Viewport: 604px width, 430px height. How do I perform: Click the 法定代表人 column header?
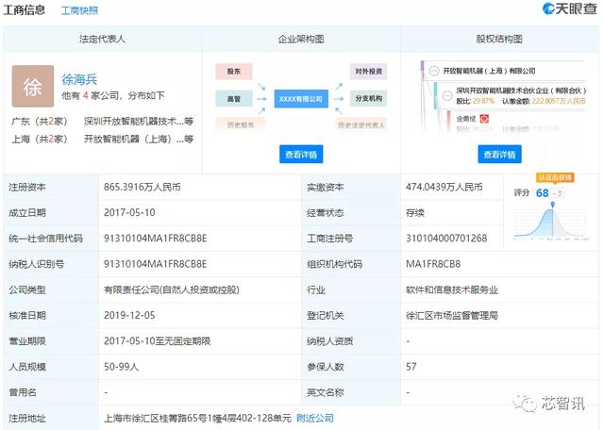(102, 39)
